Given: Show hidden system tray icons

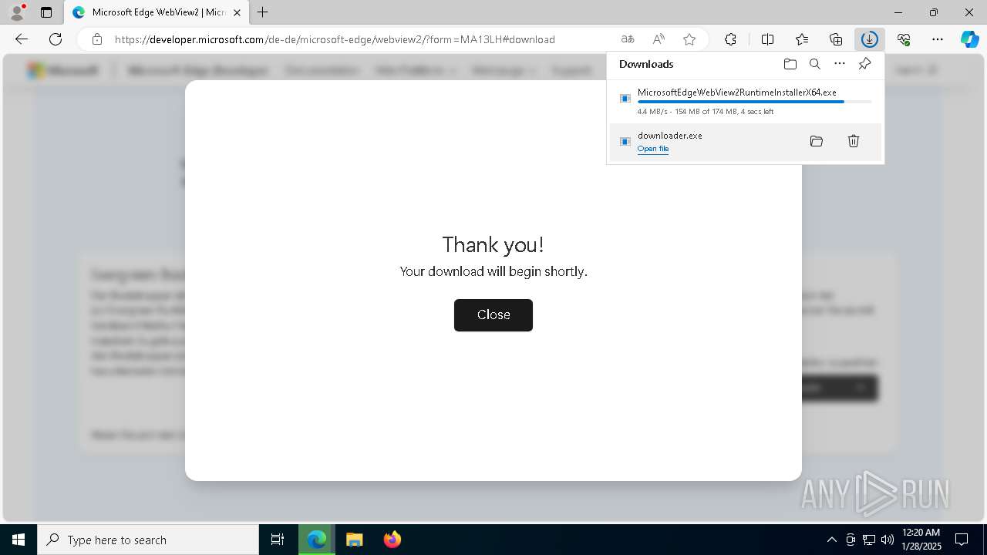Looking at the screenshot, I should click(x=832, y=540).
